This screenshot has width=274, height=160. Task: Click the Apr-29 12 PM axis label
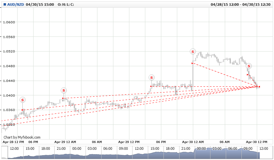pyautogui.click(x=129, y=142)
